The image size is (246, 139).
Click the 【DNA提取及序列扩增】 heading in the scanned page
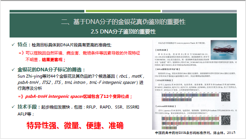pyautogui.click(x=168, y=69)
